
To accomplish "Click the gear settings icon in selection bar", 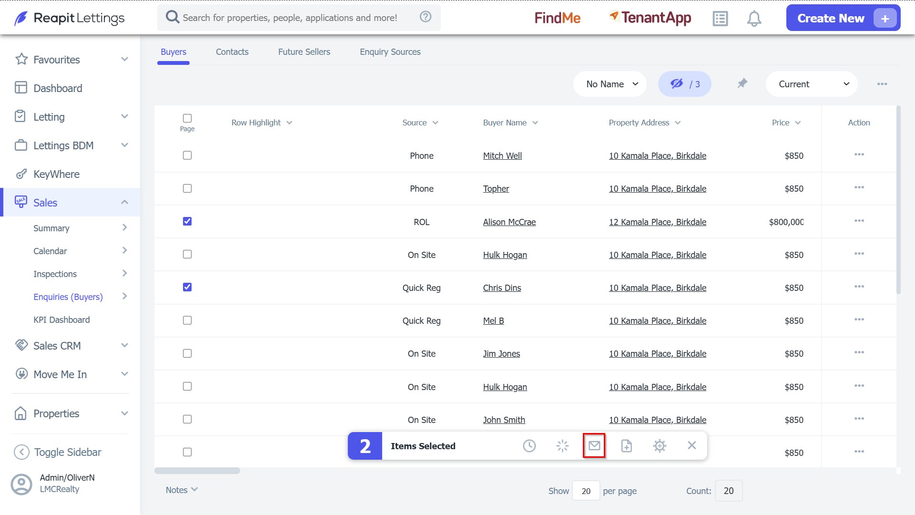I will [x=660, y=446].
